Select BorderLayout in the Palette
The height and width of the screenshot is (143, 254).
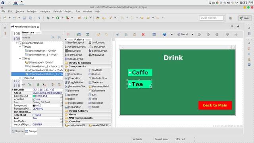75,43
